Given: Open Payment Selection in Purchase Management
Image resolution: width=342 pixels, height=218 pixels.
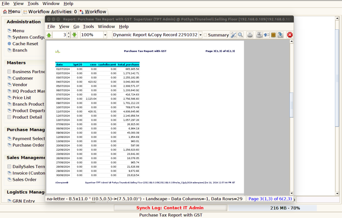Looking at the screenshot, I should point(26,139).
